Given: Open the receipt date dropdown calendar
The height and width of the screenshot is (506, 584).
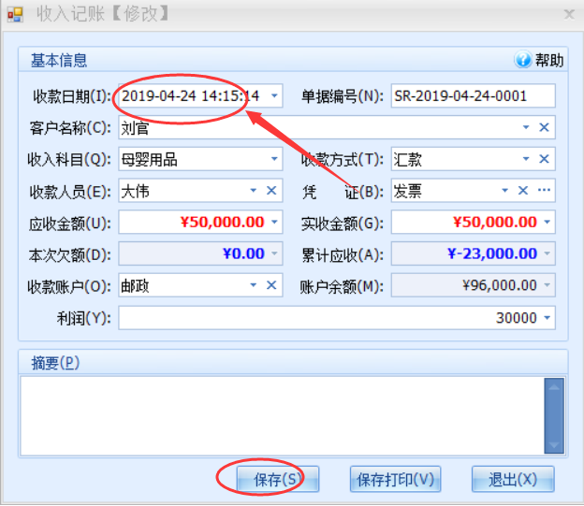Looking at the screenshot, I should tap(273, 95).
